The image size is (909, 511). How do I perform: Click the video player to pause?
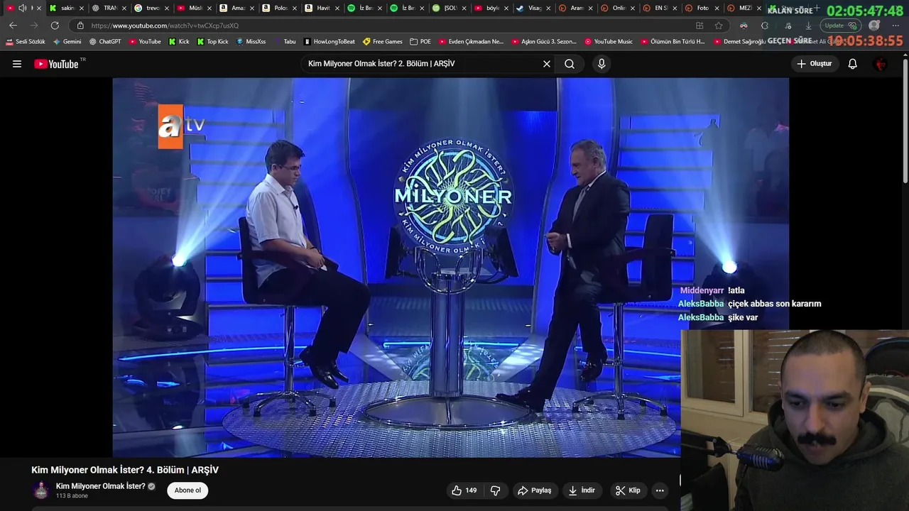tap(450, 268)
